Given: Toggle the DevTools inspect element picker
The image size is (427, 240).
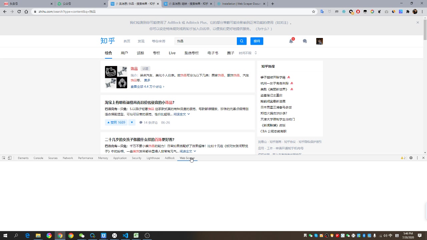Looking at the screenshot, I should point(4,158).
